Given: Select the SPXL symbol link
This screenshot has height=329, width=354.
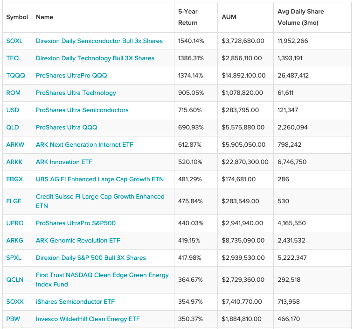Looking at the screenshot, I should (x=14, y=257).
